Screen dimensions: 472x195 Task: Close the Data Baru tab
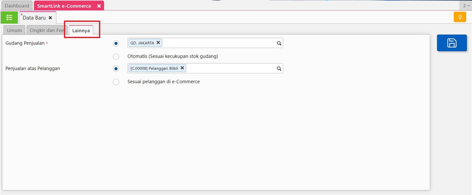point(50,18)
